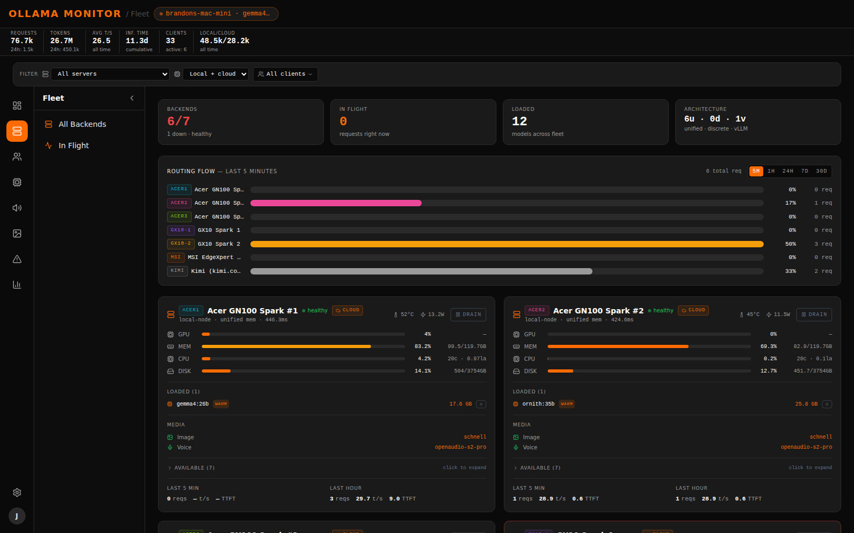Click the BACKENDS 6/7 summary card
This screenshot has height=533, width=854.
(x=241, y=122)
